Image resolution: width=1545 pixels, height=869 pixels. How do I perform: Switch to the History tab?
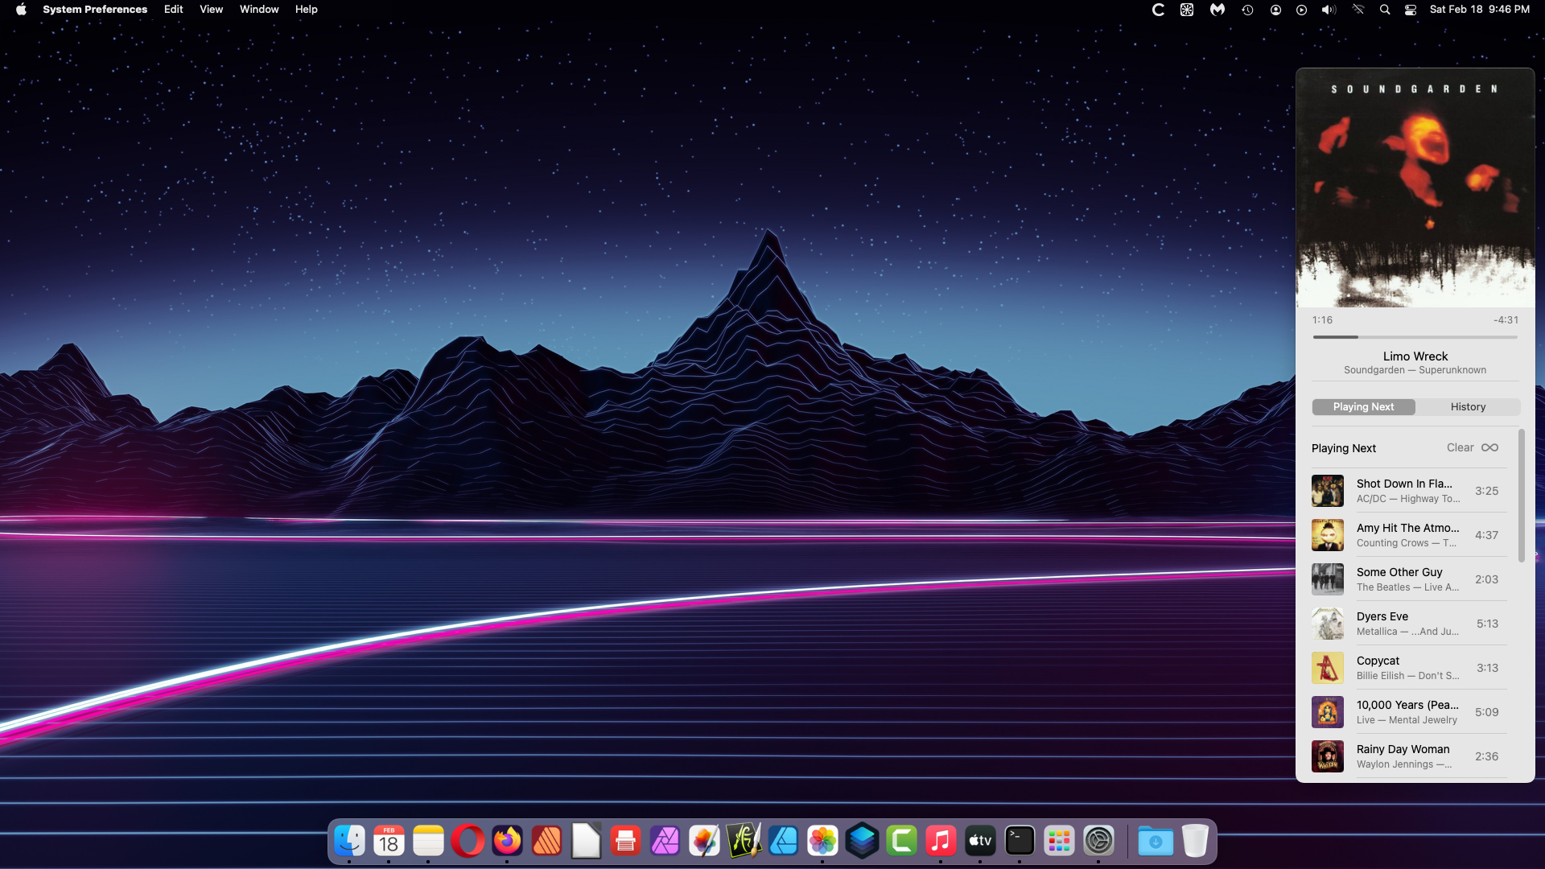[x=1468, y=407]
